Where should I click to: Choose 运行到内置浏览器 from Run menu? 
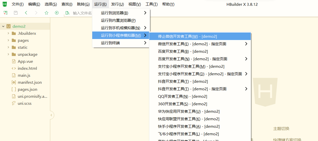(118, 20)
